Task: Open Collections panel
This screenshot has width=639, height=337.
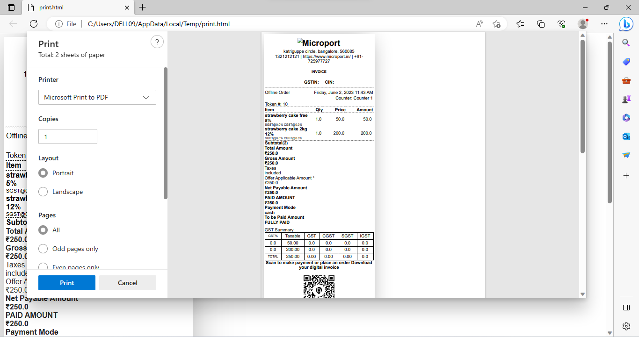Action: coord(541,24)
